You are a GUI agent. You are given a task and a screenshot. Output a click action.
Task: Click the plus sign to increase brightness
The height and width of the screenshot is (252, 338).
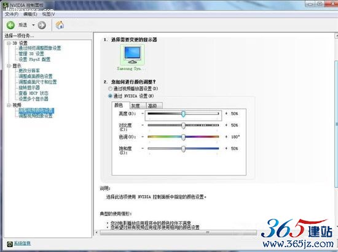click(226, 113)
